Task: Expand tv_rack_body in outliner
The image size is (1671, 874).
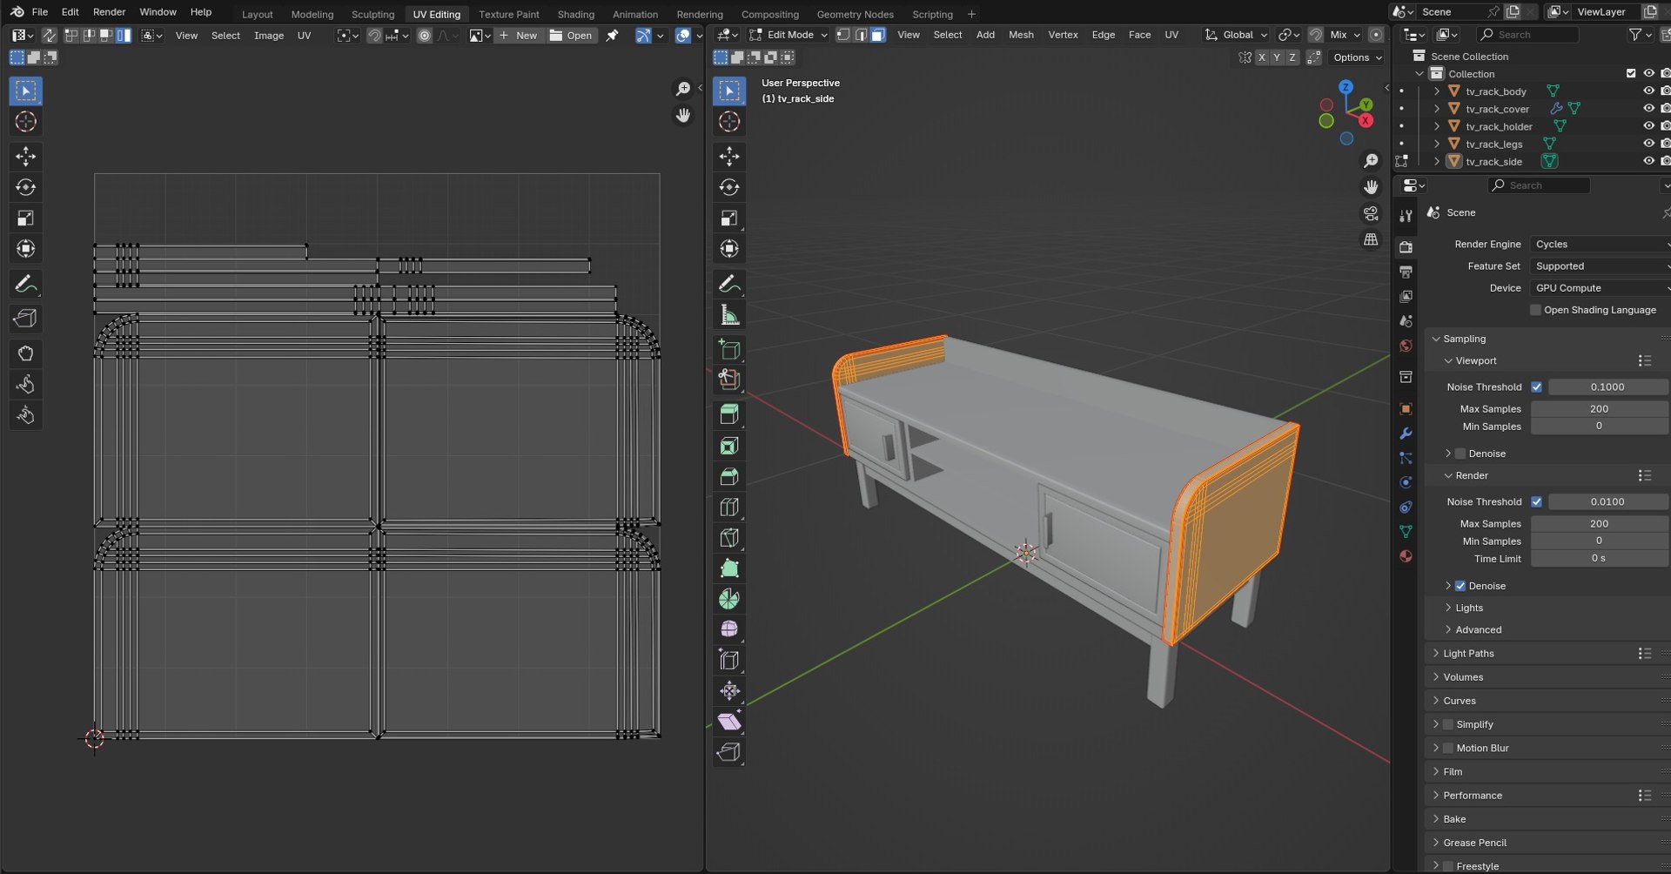Action: [1437, 91]
